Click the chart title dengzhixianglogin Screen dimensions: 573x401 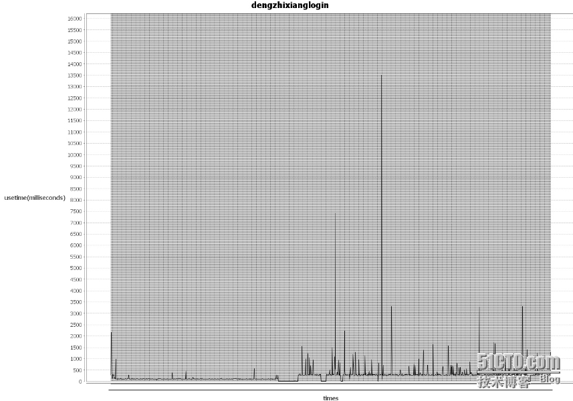coord(290,5)
